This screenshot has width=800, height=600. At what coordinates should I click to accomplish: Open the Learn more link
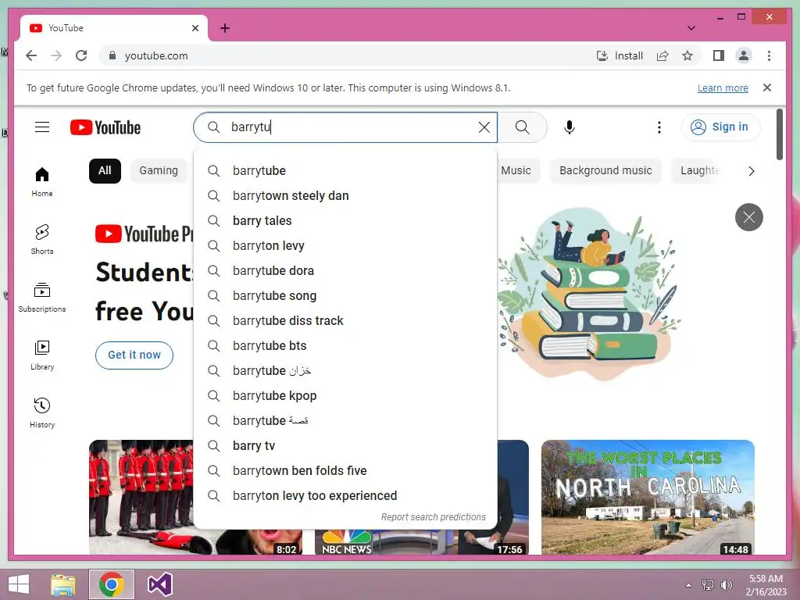click(x=723, y=87)
